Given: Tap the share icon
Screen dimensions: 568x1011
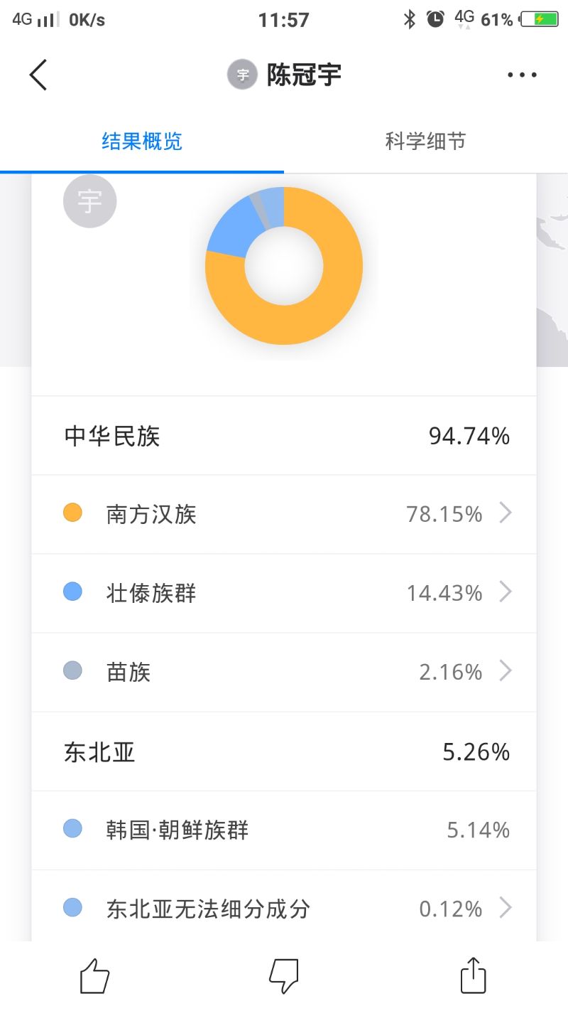Looking at the screenshot, I should [474, 975].
